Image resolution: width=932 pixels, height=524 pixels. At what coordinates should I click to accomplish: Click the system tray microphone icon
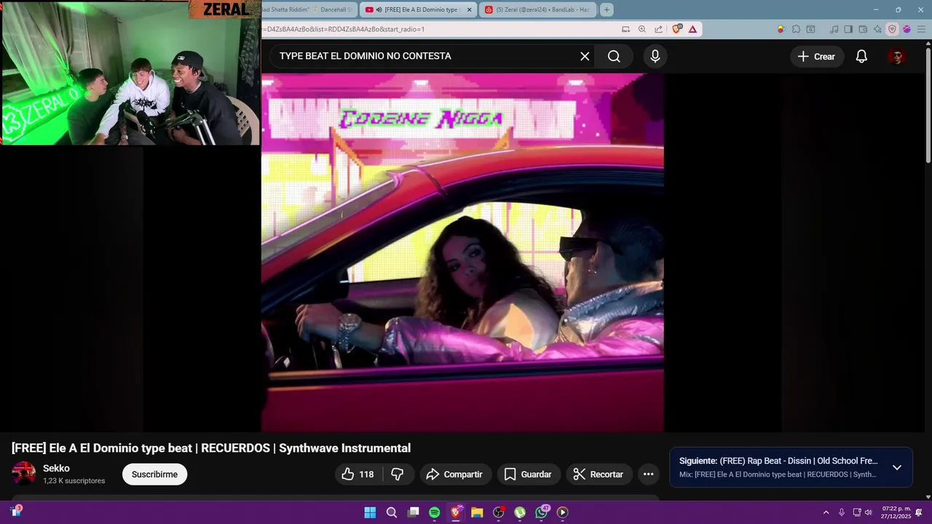point(842,512)
